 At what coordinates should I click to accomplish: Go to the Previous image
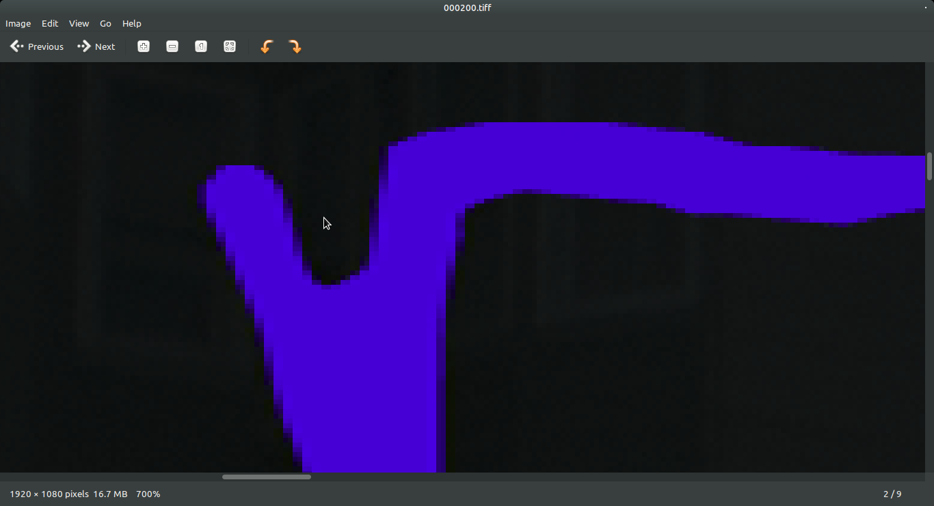coord(37,46)
